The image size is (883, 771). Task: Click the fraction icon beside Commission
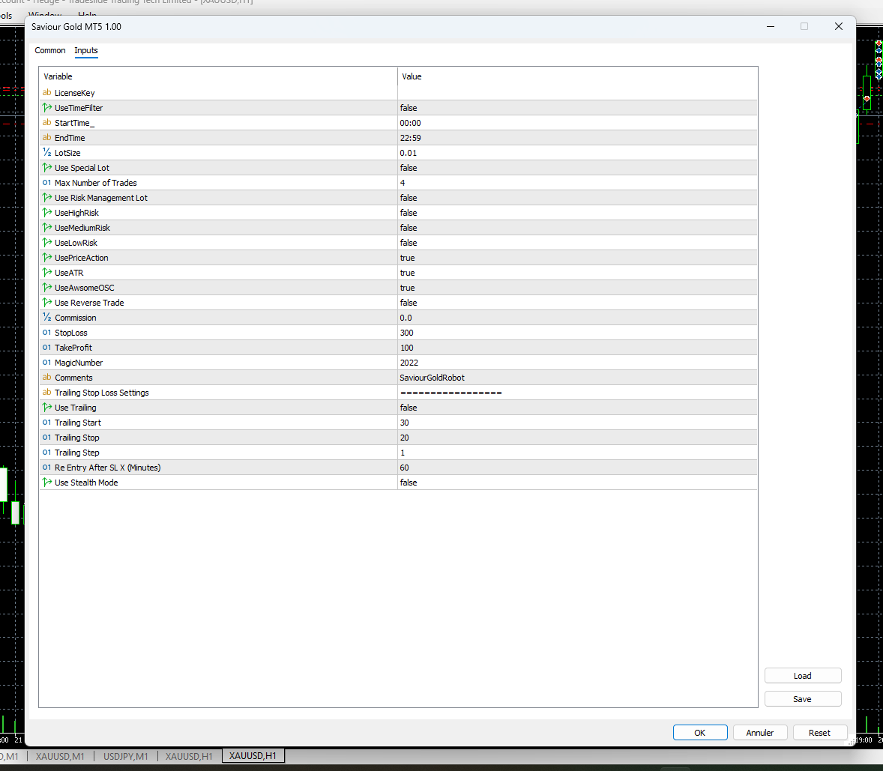tap(47, 318)
